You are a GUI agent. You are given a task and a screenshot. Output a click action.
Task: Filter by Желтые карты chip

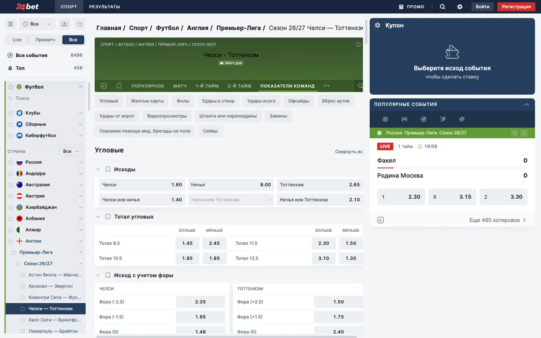[x=147, y=101]
